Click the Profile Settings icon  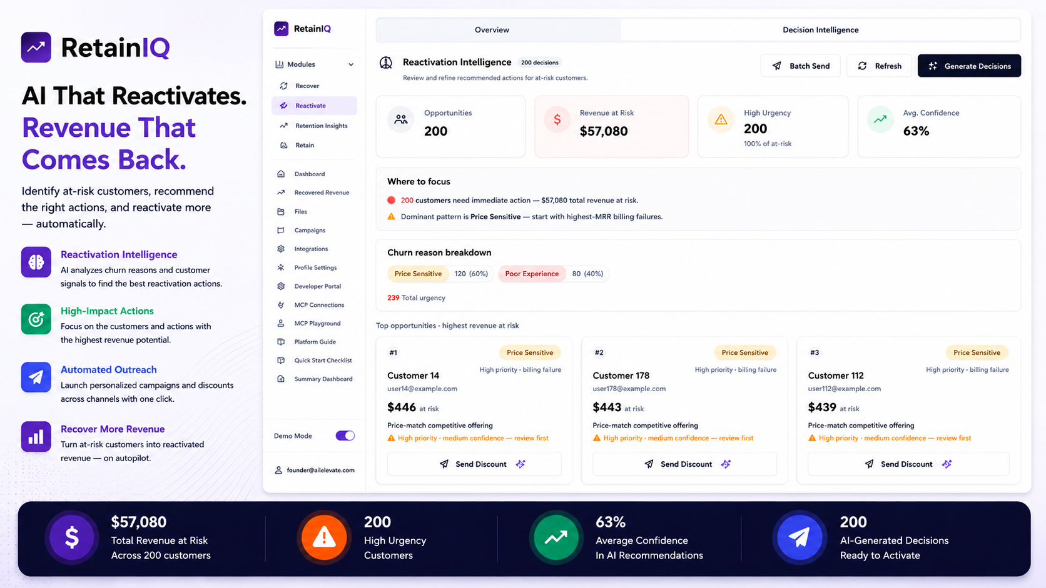pyautogui.click(x=281, y=267)
